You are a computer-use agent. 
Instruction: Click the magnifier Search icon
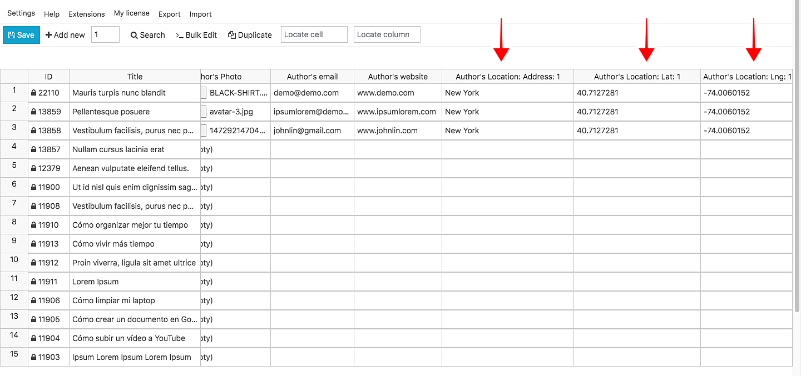point(134,35)
